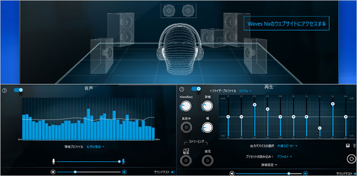Open help in the 音声 voice panel
Image resolution: width=357 pixels, height=176 pixels.
(4, 91)
